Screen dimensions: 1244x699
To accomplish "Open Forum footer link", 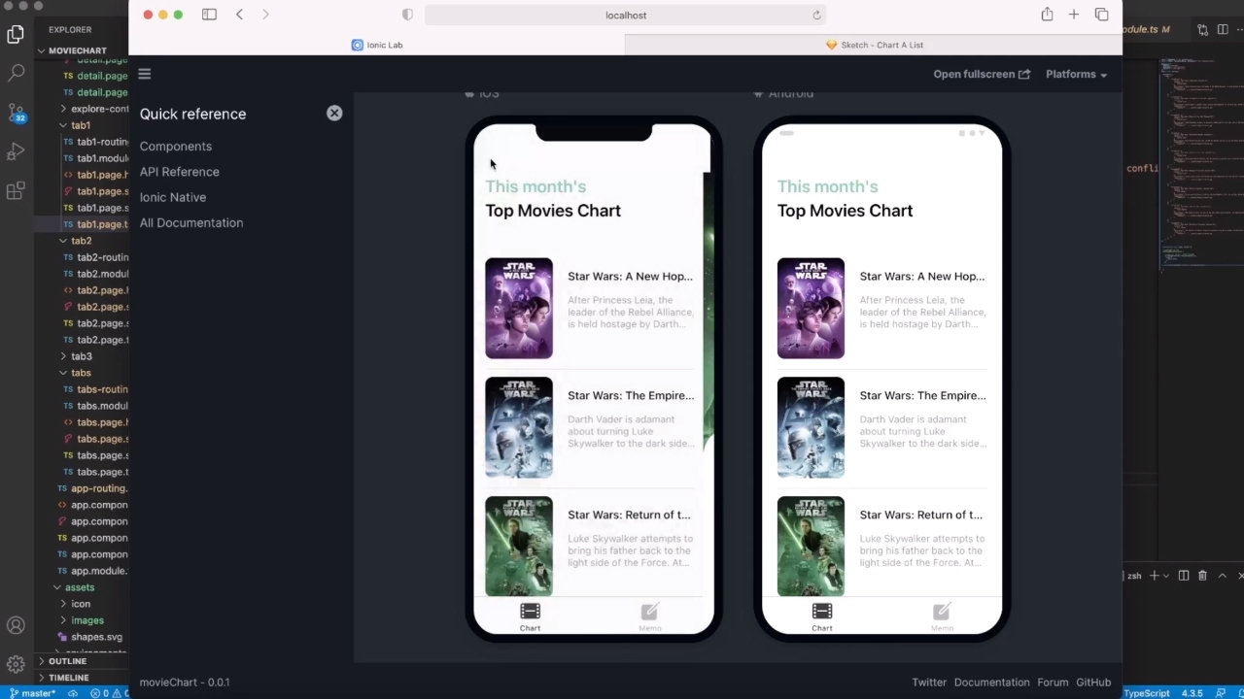I will click(1053, 682).
